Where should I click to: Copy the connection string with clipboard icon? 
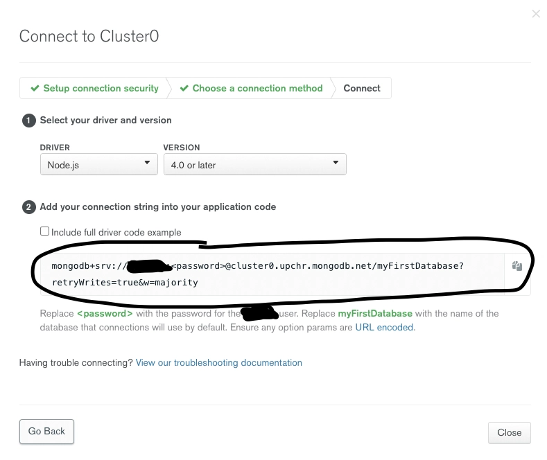(x=517, y=266)
